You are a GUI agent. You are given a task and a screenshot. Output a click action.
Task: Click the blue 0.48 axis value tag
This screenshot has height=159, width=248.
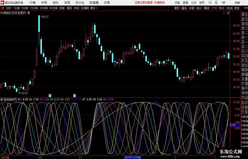coord(235,125)
